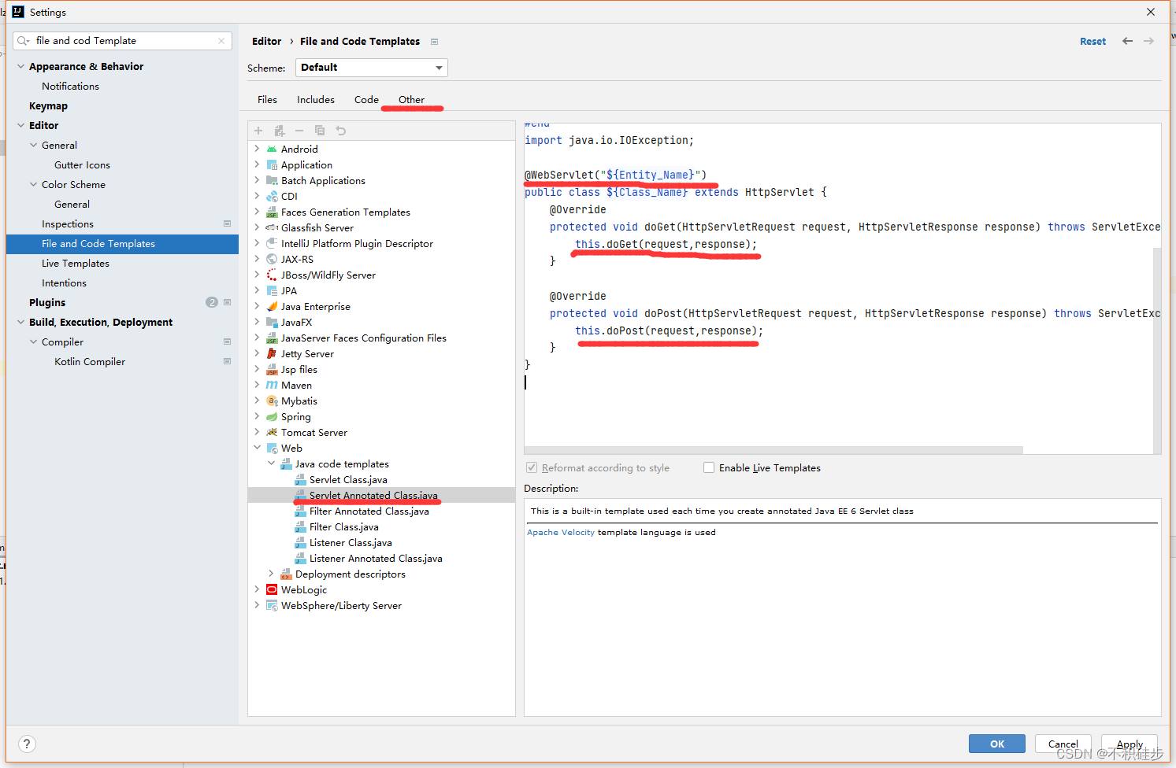1176x768 pixels.
Task: Click the Android template icon
Action: [272, 150]
